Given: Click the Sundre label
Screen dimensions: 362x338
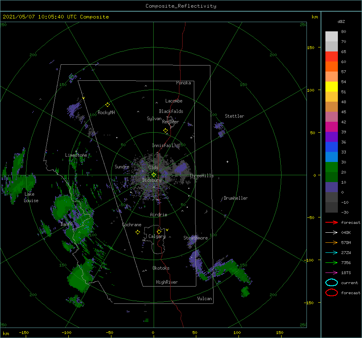Looking at the screenshot, I should [122, 166].
